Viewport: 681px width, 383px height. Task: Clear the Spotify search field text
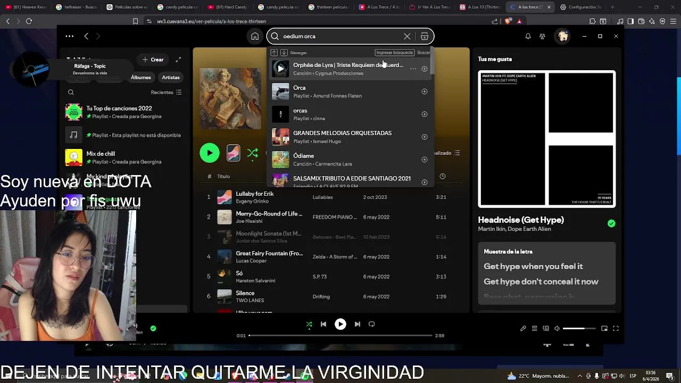(407, 36)
